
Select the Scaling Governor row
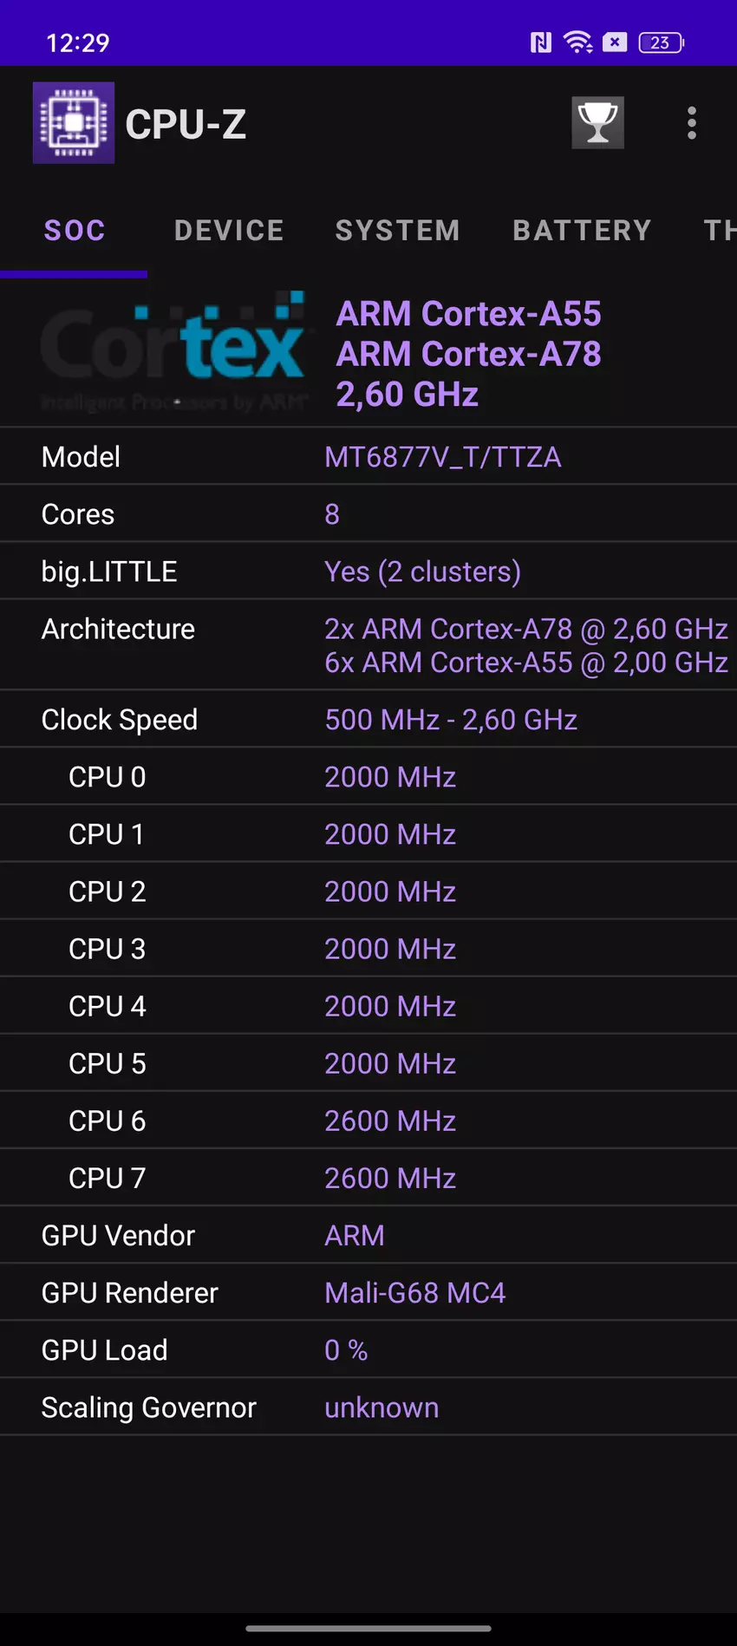click(368, 1408)
